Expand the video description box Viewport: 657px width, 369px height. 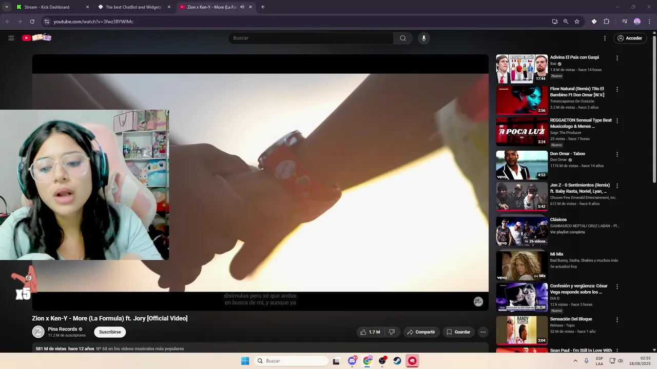click(x=260, y=348)
